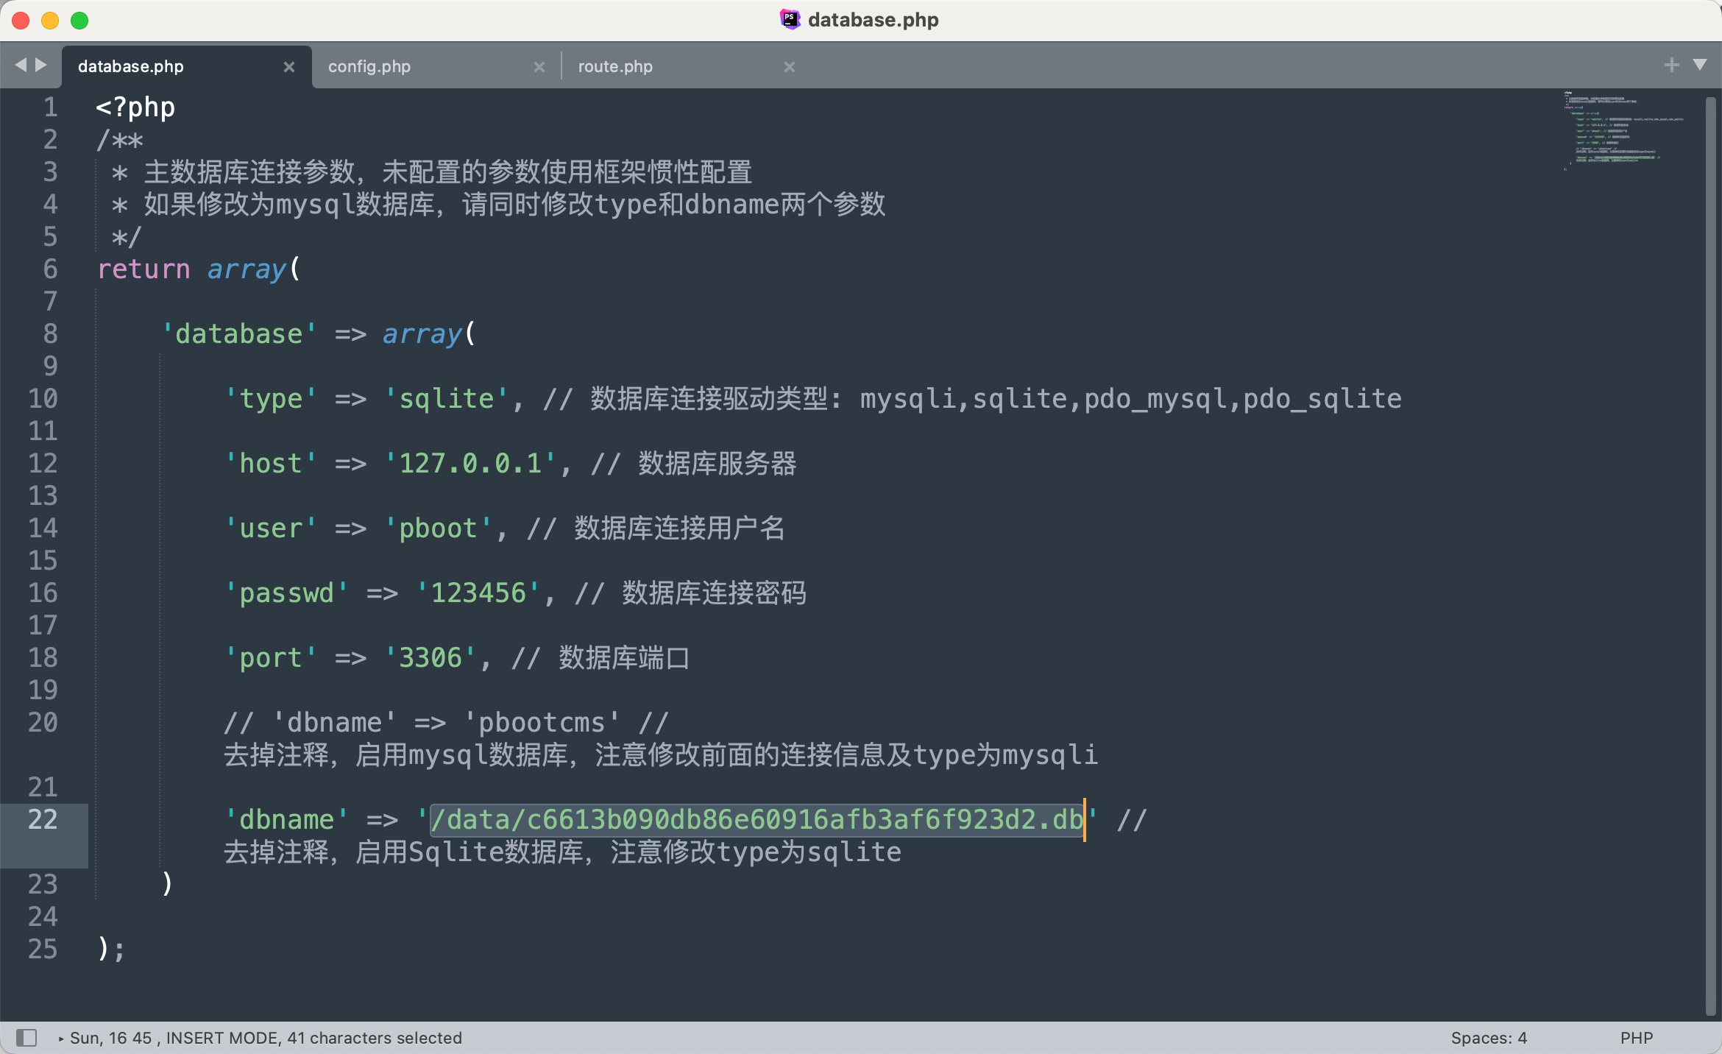The height and width of the screenshot is (1054, 1722).
Task: Add a new tab with plus icon
Action: [x=1671, y=66]
